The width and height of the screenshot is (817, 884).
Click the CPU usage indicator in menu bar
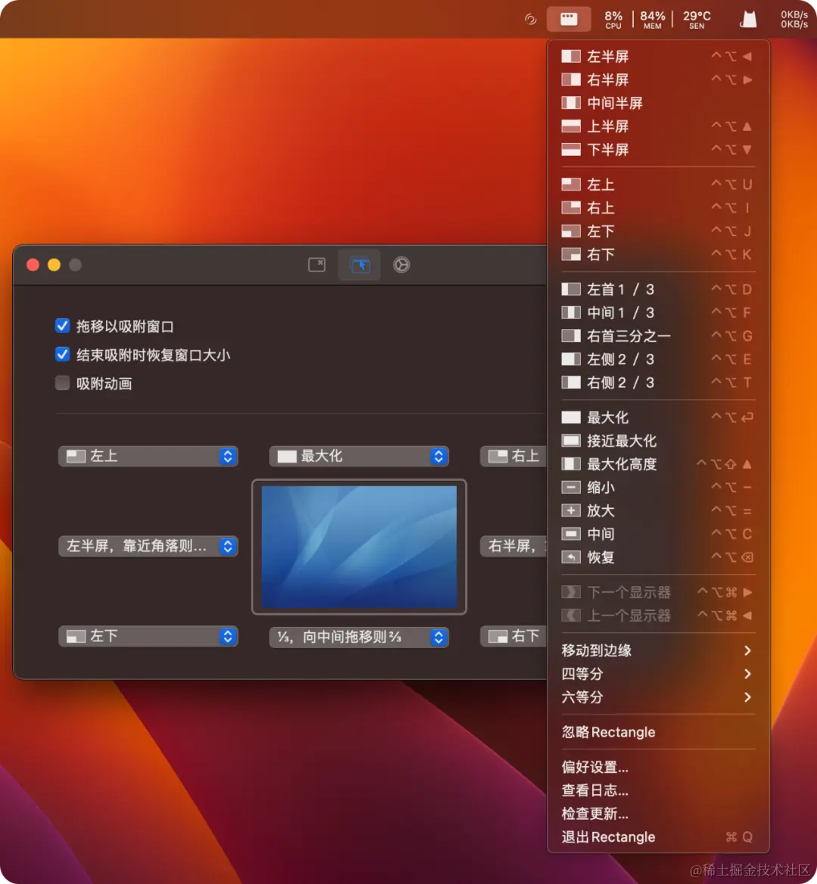(x=613, y=18)
